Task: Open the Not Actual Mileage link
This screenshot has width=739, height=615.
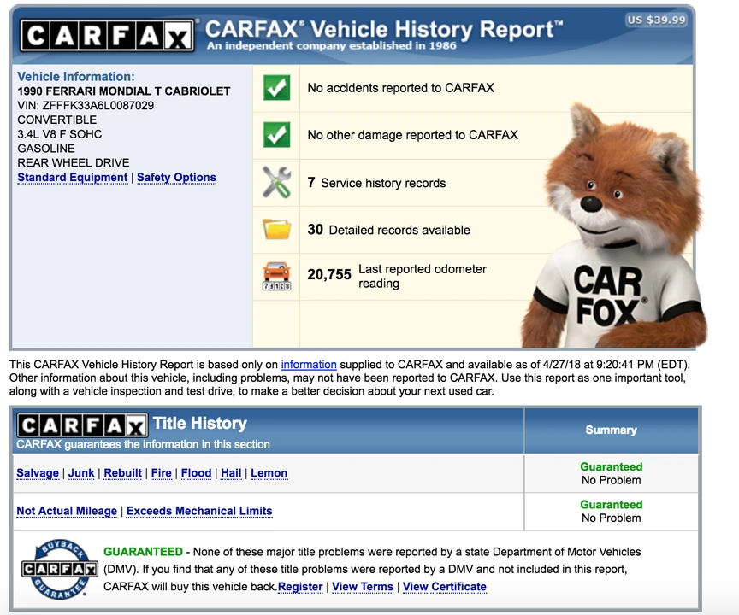Action: [67, 511]
